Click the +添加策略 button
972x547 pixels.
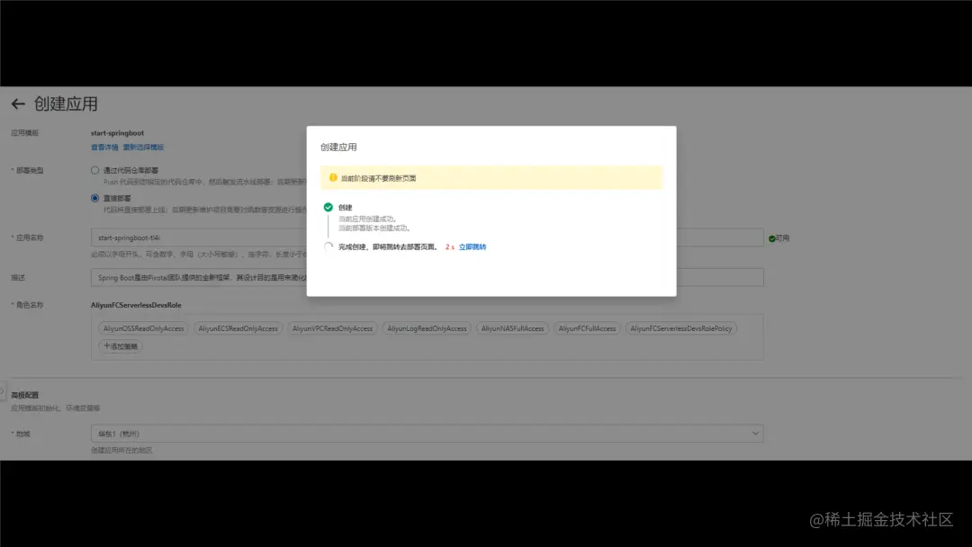pos(121,346)
